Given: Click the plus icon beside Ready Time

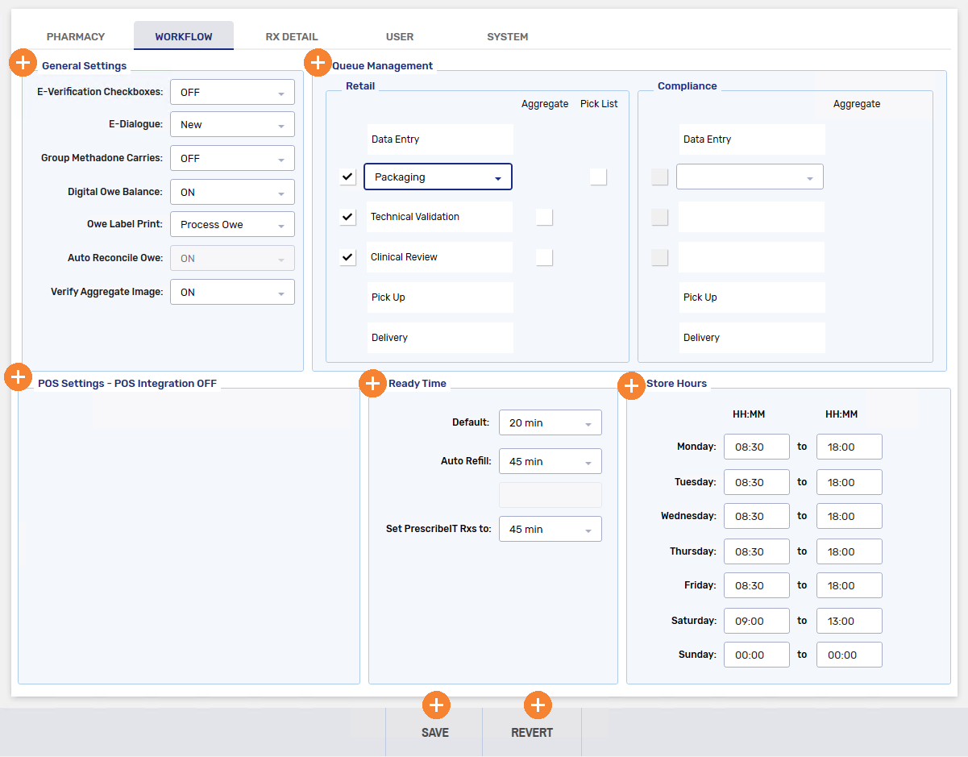Looking at the screenshot, I should 373,384.
